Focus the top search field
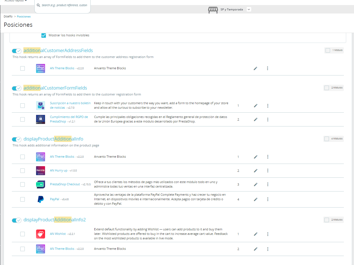 click(x=63, y=5)
